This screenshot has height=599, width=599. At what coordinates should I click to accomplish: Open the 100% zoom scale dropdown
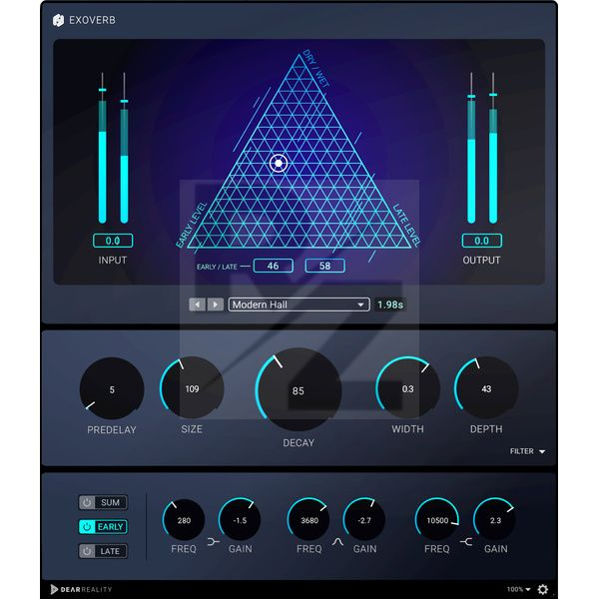click(519, 589)
